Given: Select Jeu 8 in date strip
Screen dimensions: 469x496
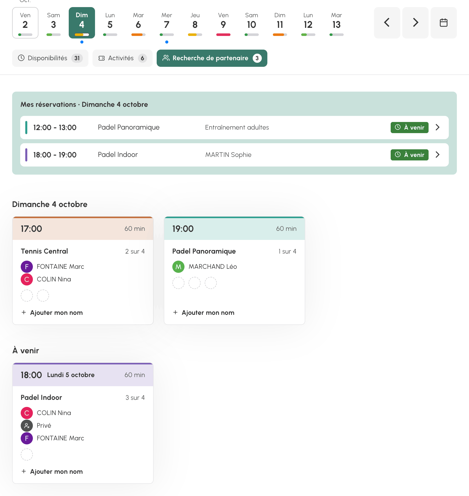Looking at the screenshot, I should pyautogui.click(x=195, y=23).
